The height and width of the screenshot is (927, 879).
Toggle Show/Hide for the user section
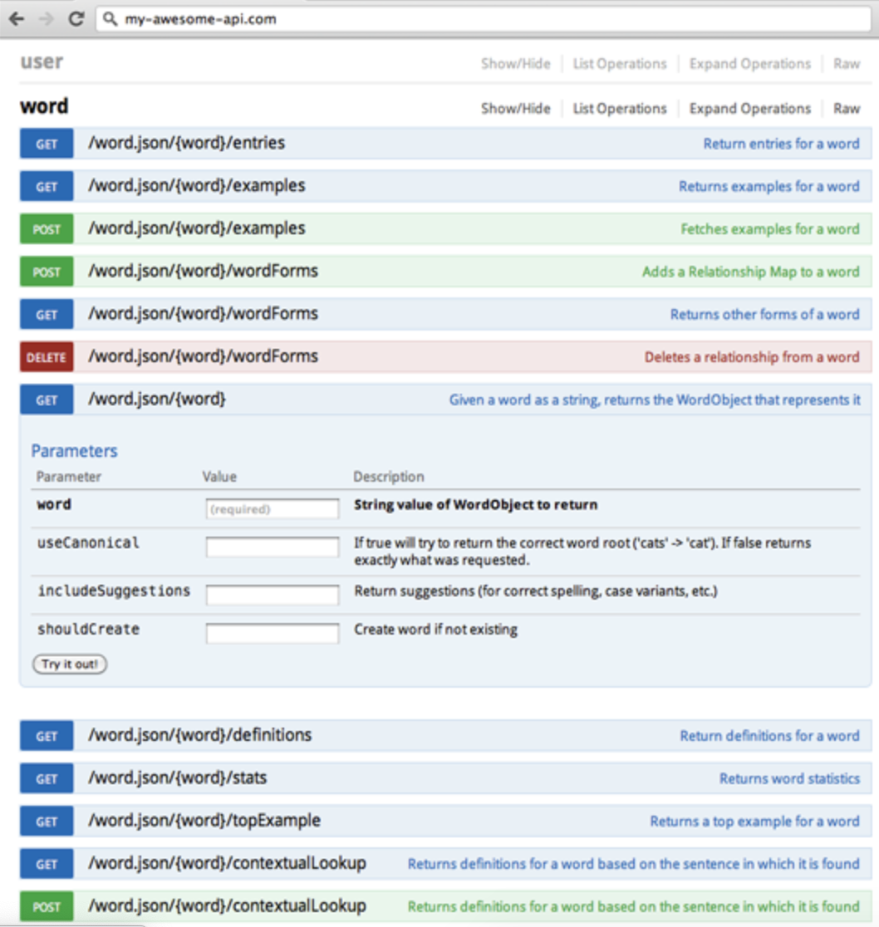515,64
